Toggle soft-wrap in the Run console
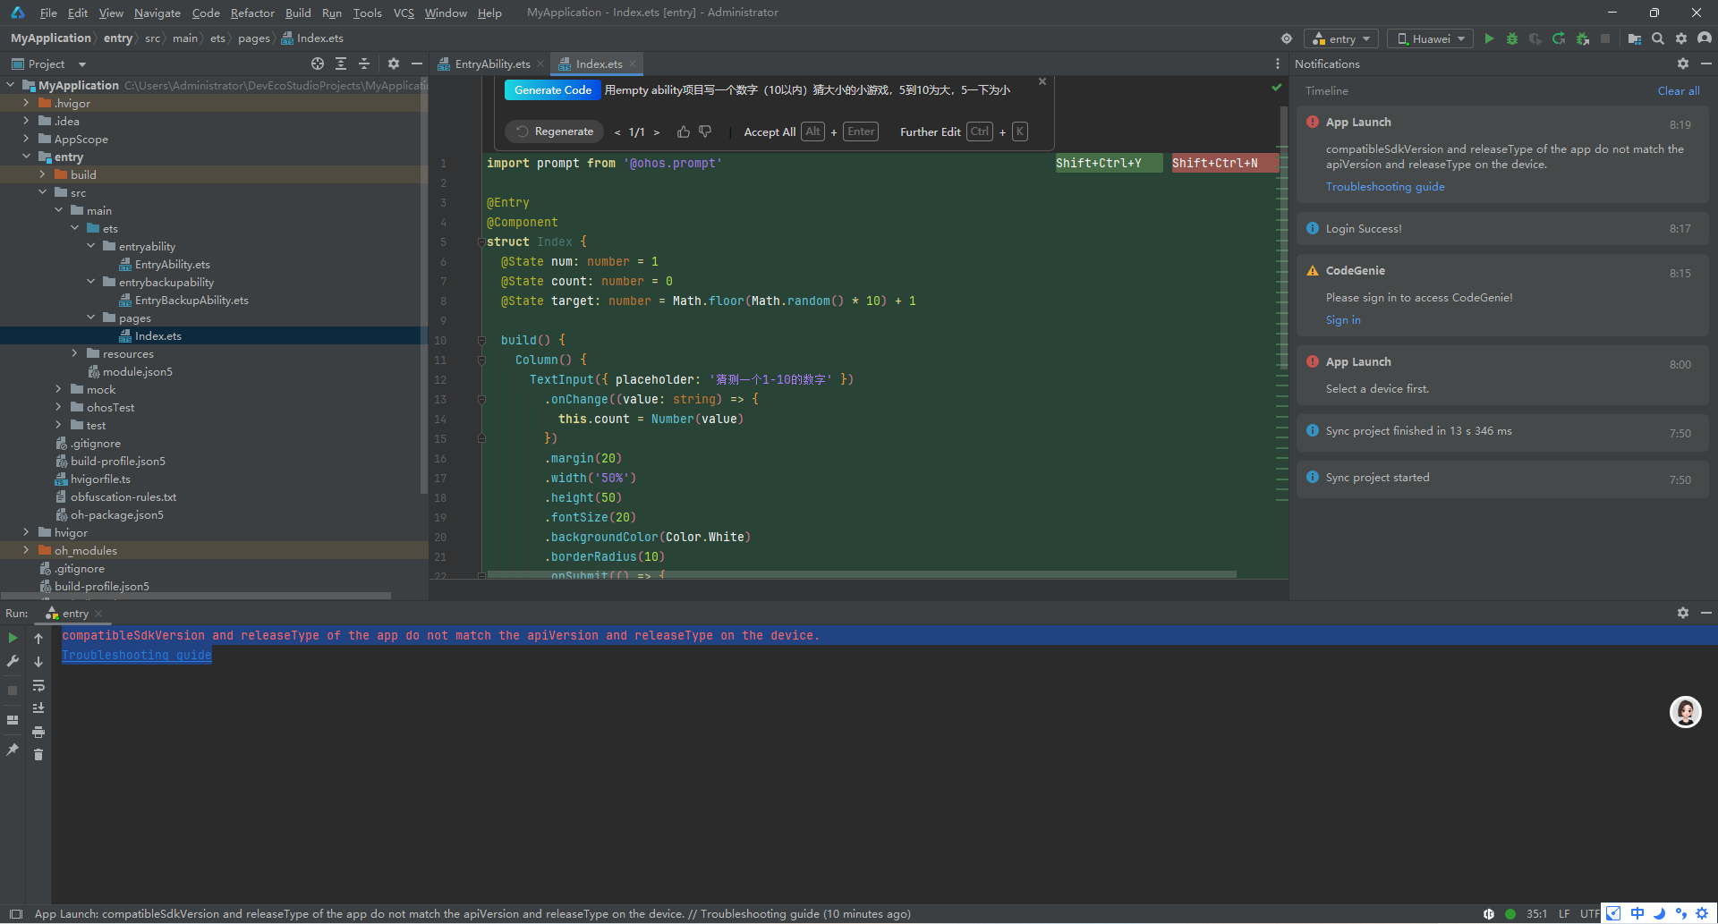The width and height of the screenshot is (1718, 924). point(38,685)
